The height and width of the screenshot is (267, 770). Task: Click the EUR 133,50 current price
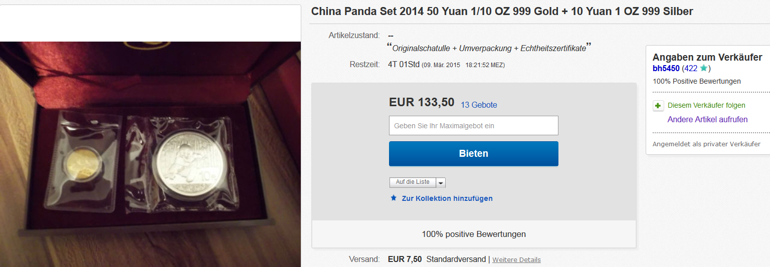[422, 102]
